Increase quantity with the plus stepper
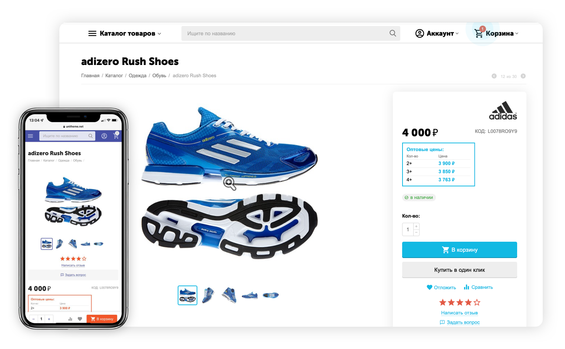Screen dimensions: 565x349 coord(417,226)
